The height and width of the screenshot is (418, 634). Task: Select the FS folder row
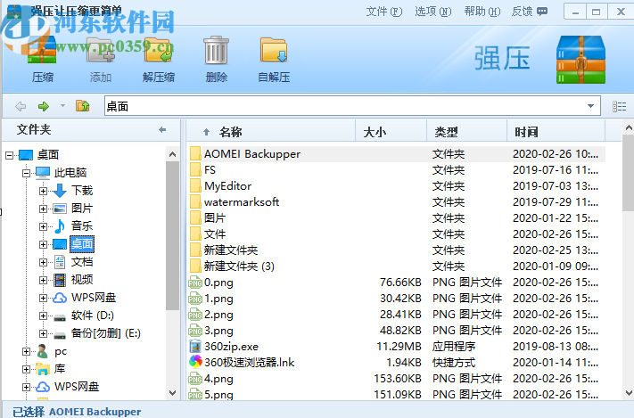coord(396,170)
